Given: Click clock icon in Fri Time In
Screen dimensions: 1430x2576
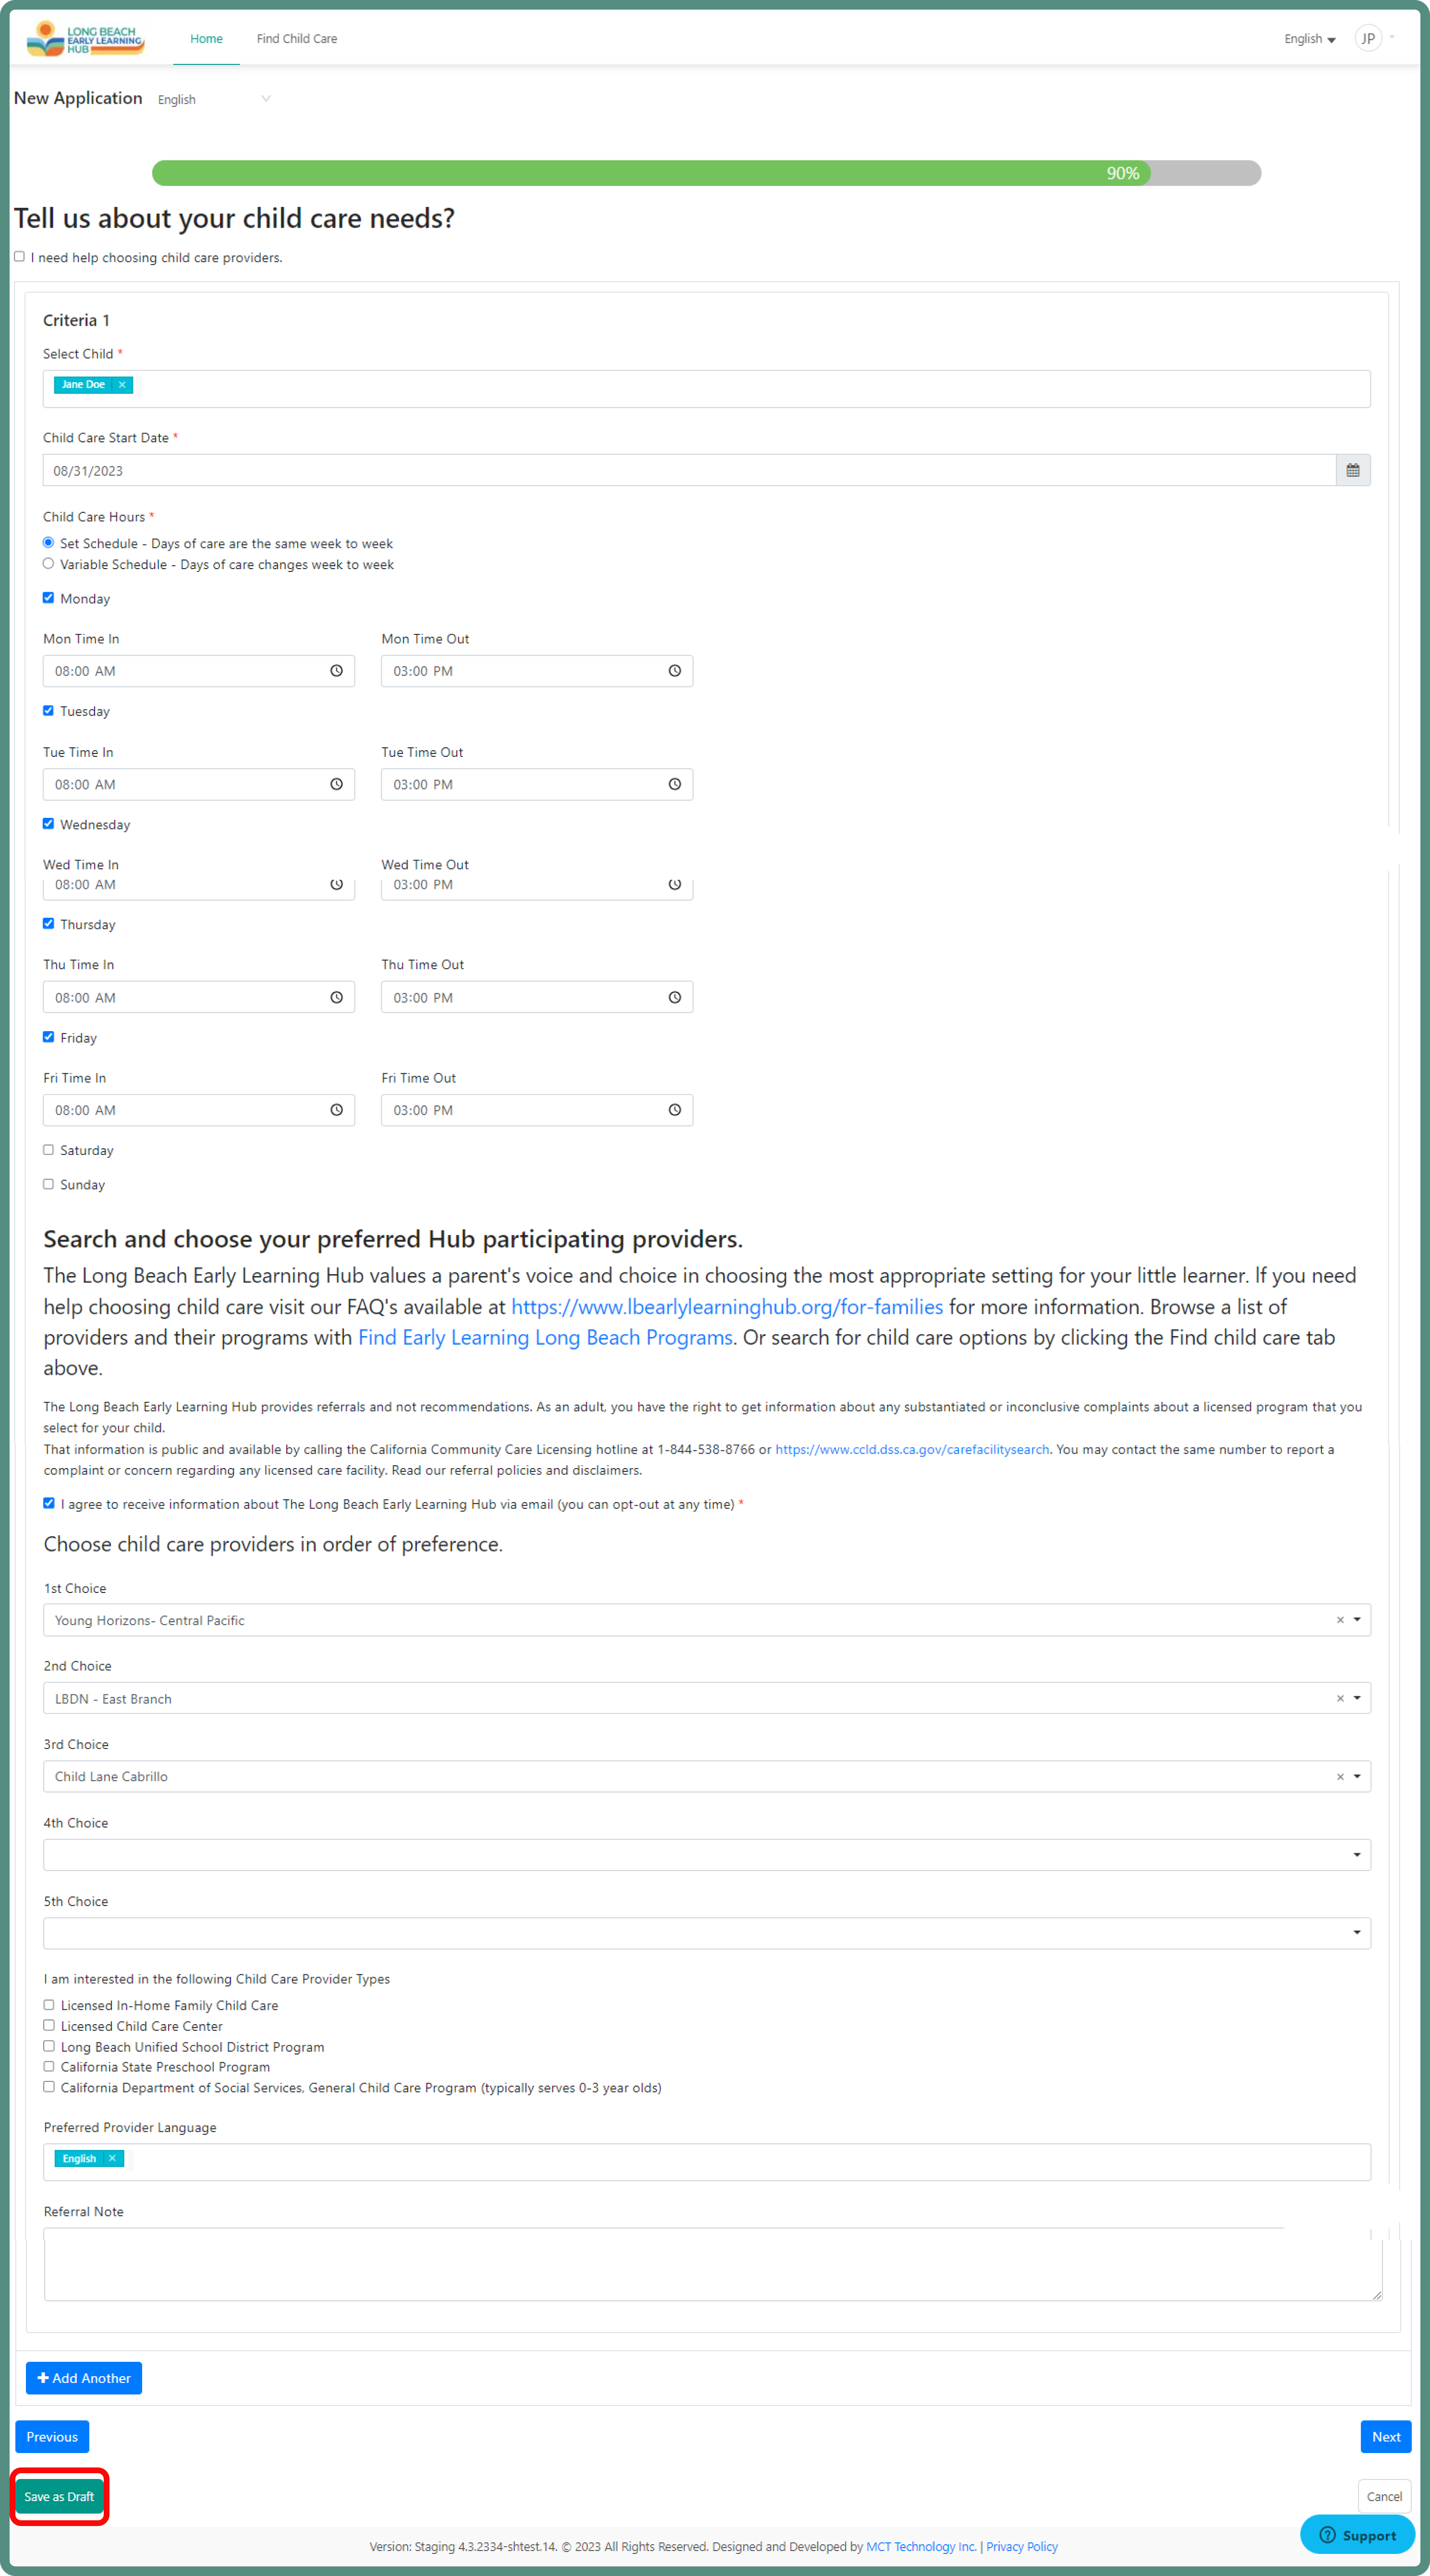Looking at the screenshot, I should point(336,1110).
